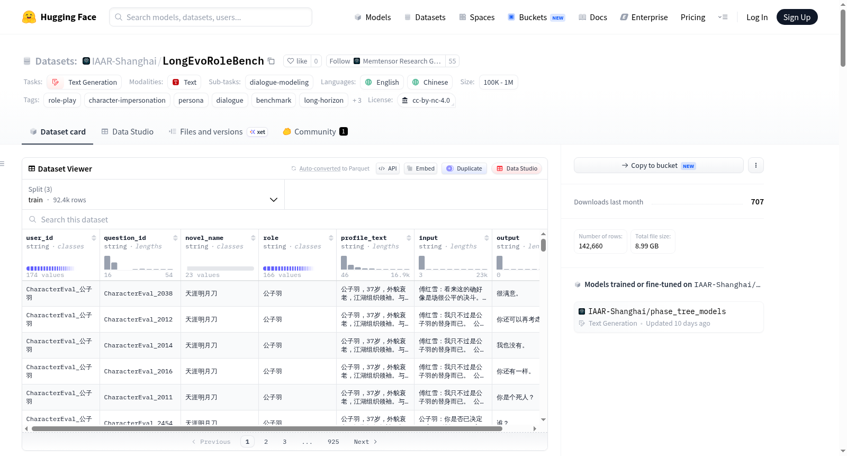Click the IAAR-Shanghai organization avatar icon
This screenshot has width=847, height=456.
tap(86, 61)
